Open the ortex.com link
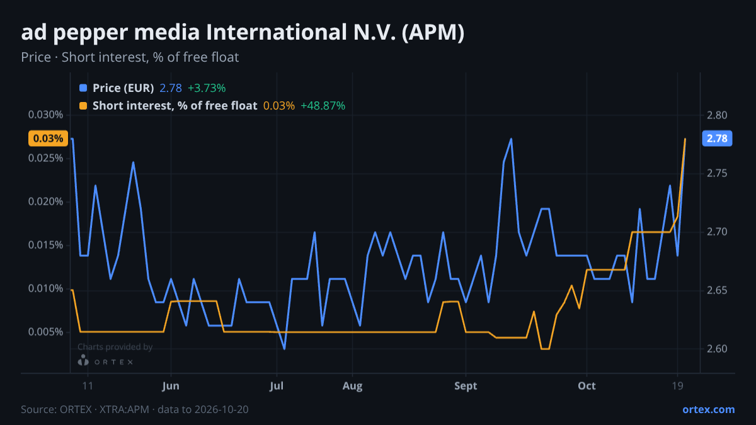 [709, 409]
